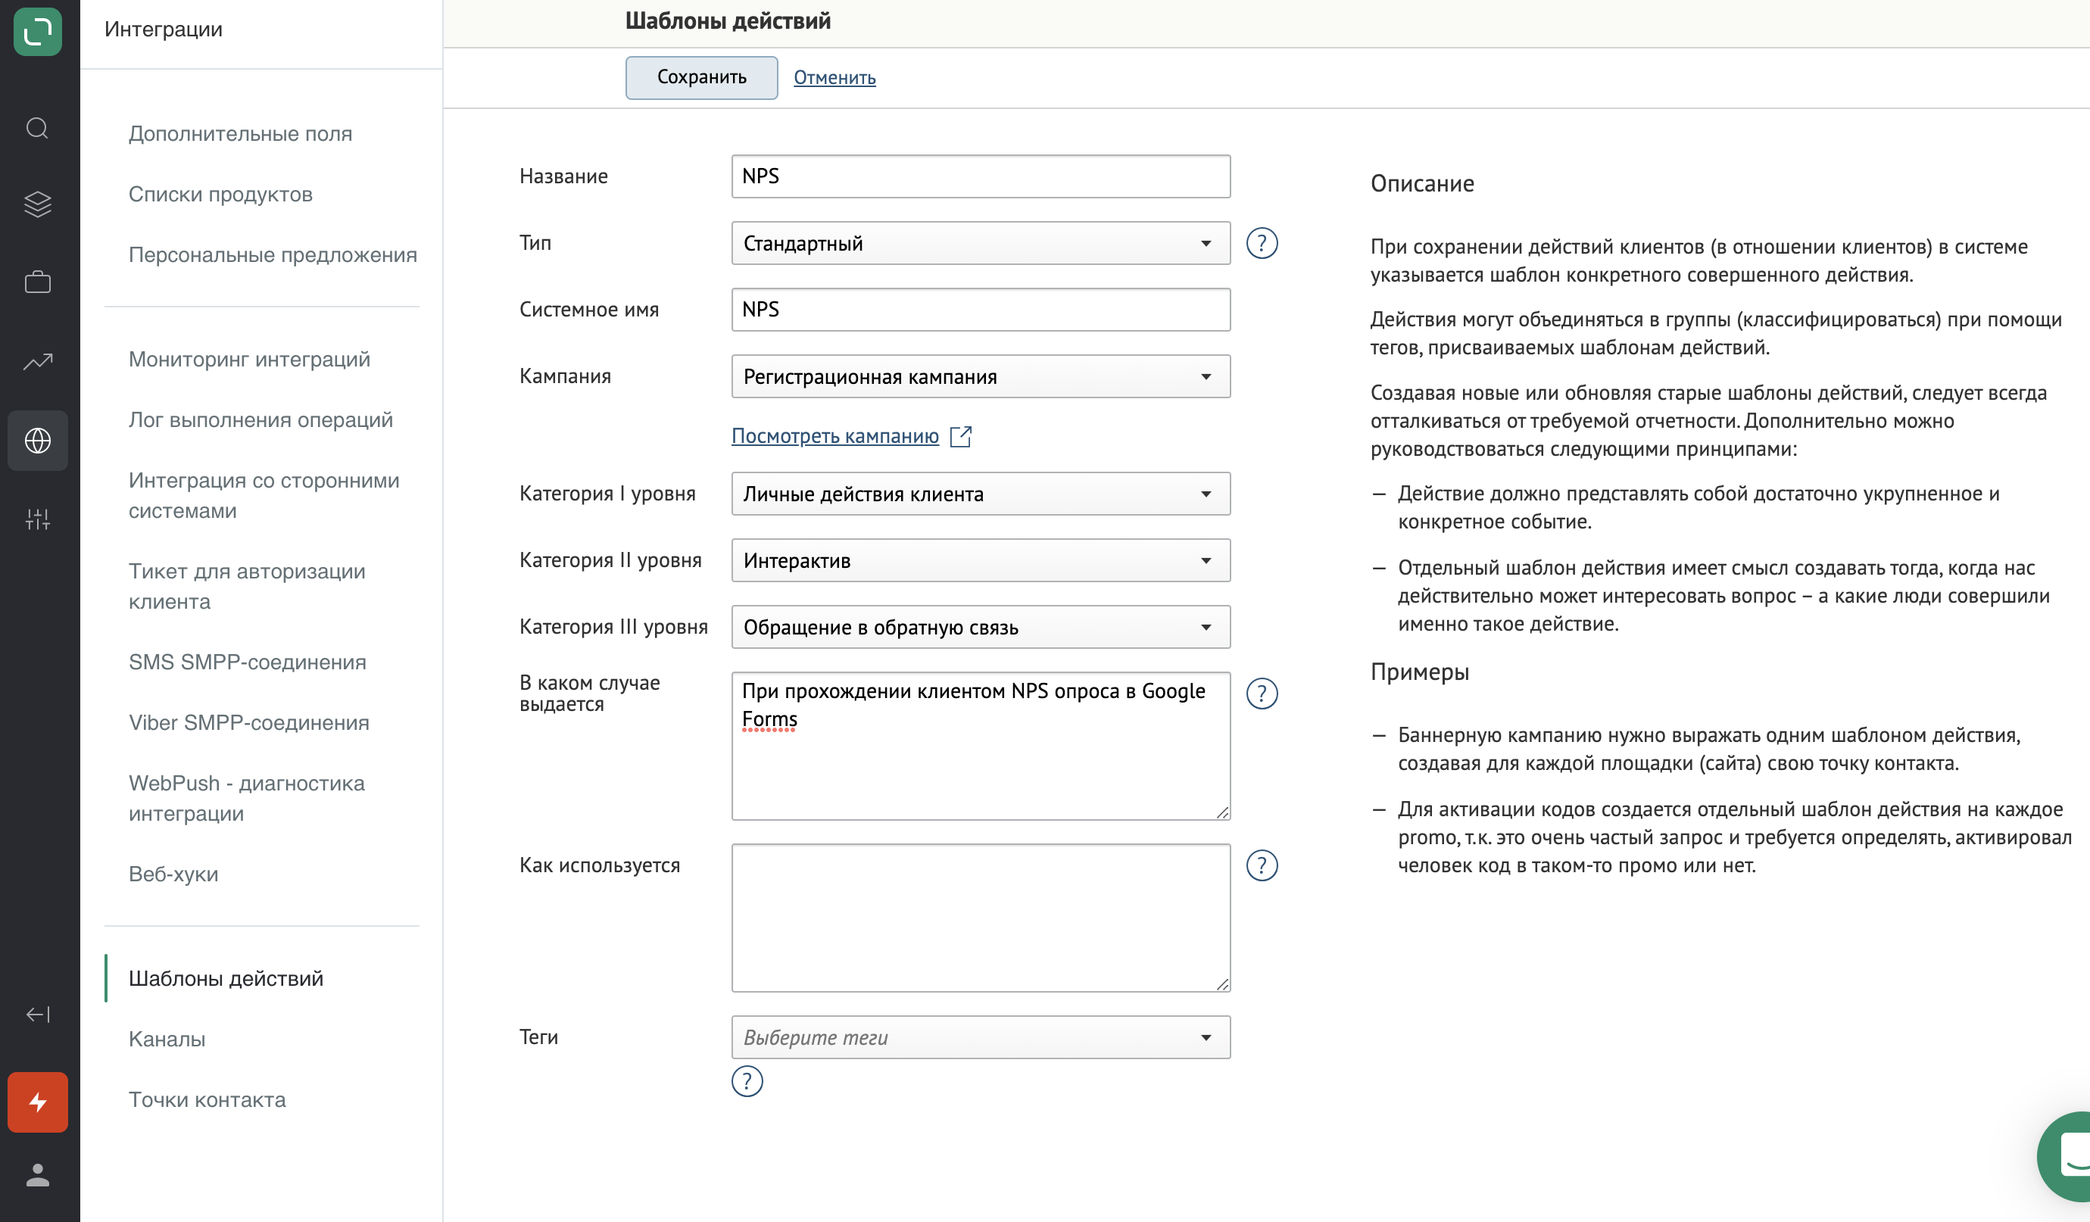This screenshot has height=1222, width=2090.
Task: Open the trend chart analytics icon
Action: tap(37, 361)
